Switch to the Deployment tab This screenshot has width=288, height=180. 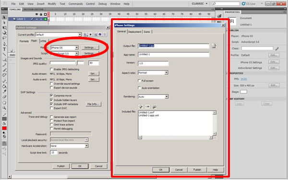[x=134, y=32]
